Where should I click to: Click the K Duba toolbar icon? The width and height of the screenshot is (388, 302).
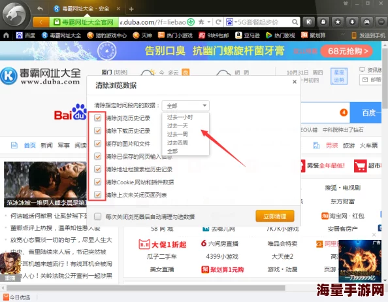pyautogui.click(x=308, y=22)
